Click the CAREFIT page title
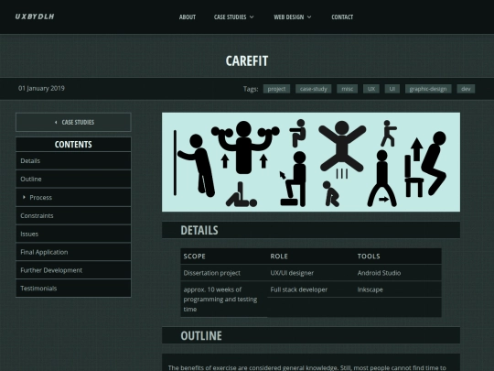Screen dimensions: 494x371 point(247,60)
